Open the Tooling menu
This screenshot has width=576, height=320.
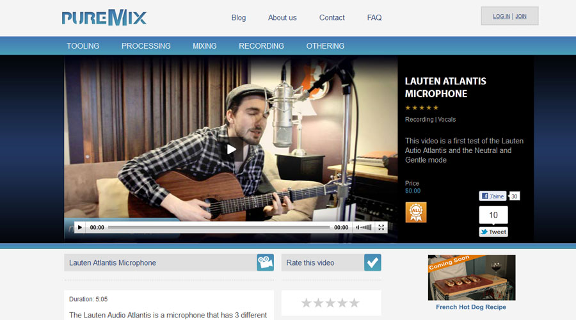83,46
